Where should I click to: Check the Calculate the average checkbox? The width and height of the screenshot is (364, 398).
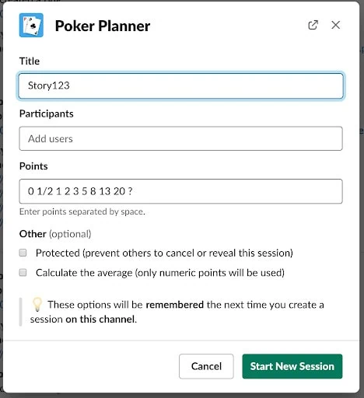(x=23, y=272)
